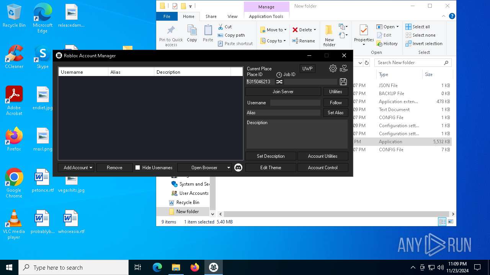Open Application Tools tab
490x275 pixels.
tap(266, 16)
